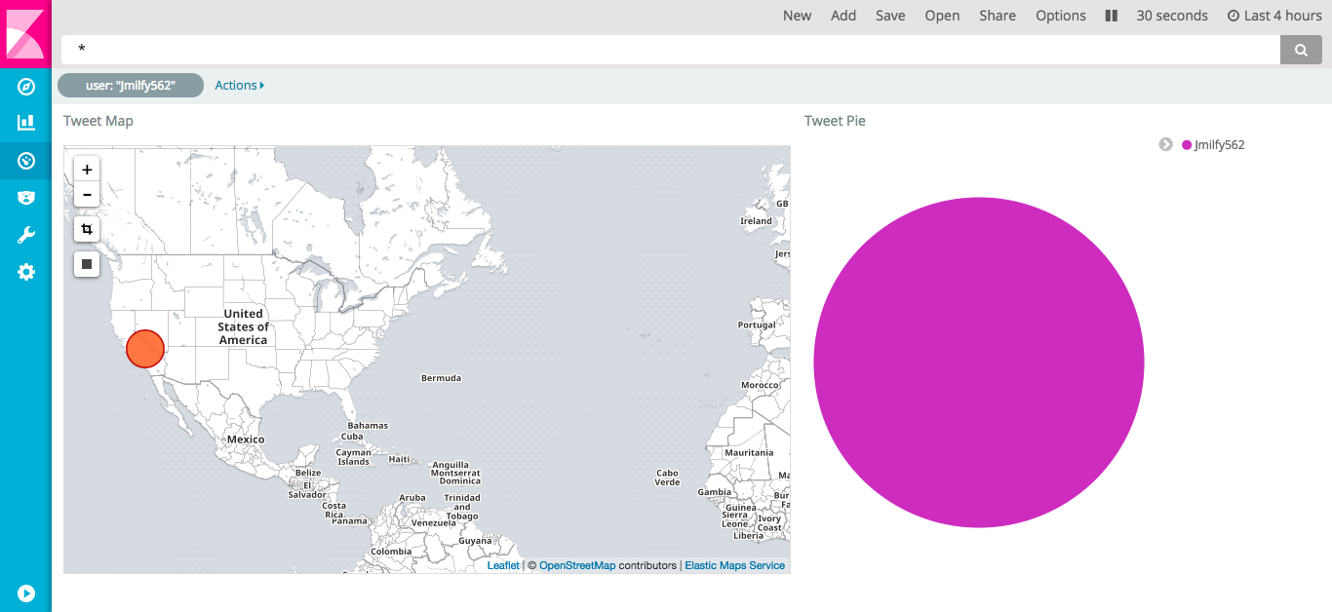This screenshot has height=612, width=1332.
Task: Select the draw rectangle map tool
Action: click(87, 264)
